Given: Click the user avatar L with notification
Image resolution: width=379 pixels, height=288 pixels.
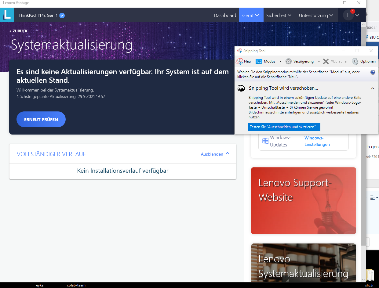Looking at the screenshot, I should 348,15.
